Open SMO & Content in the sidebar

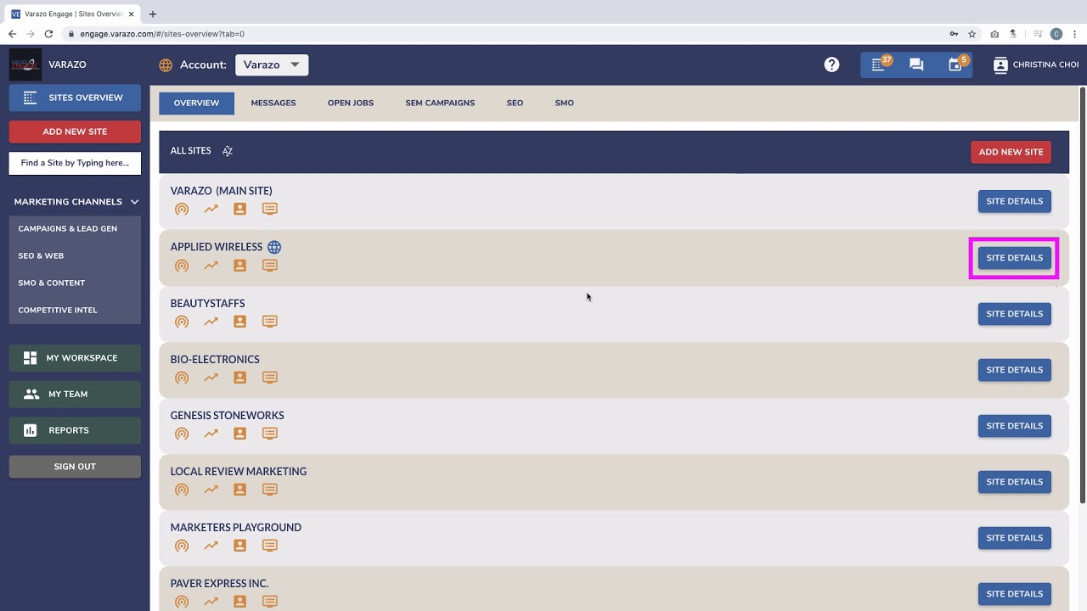coord(75,283)
